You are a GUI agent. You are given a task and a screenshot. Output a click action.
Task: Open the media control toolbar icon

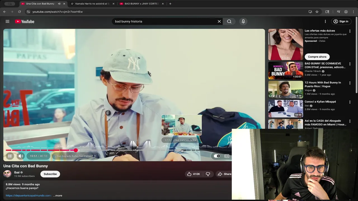[338, 12]
